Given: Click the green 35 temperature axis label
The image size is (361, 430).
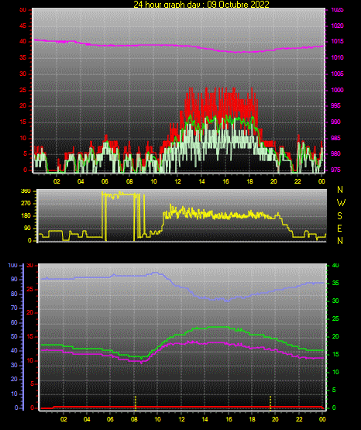Looking at the screenshot, I should (335, 283).
